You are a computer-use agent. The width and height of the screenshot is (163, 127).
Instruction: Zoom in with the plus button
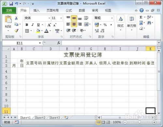(x=154, y=122)
